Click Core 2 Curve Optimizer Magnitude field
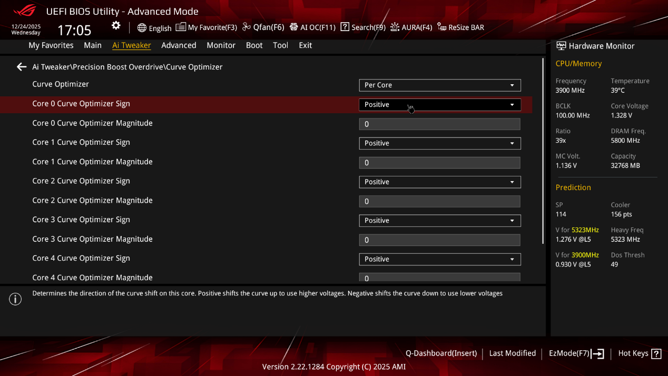 pos(440,201)
